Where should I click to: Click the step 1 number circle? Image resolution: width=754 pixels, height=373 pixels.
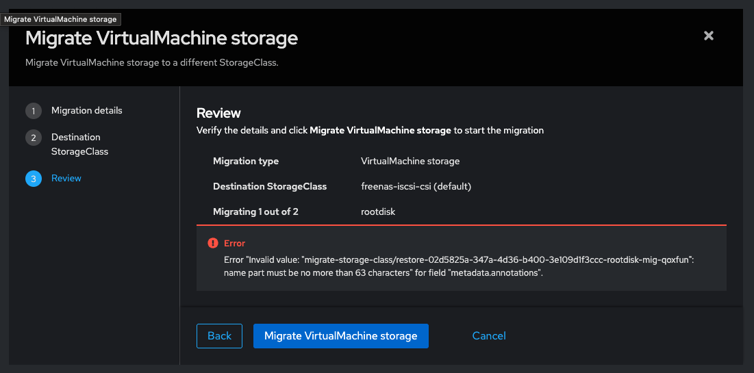(33, 111)
